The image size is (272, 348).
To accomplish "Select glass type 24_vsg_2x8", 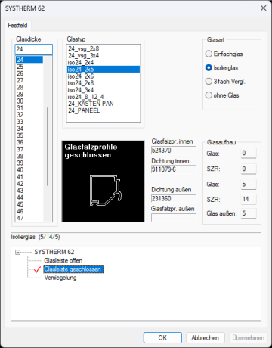I will click(104, 48).
